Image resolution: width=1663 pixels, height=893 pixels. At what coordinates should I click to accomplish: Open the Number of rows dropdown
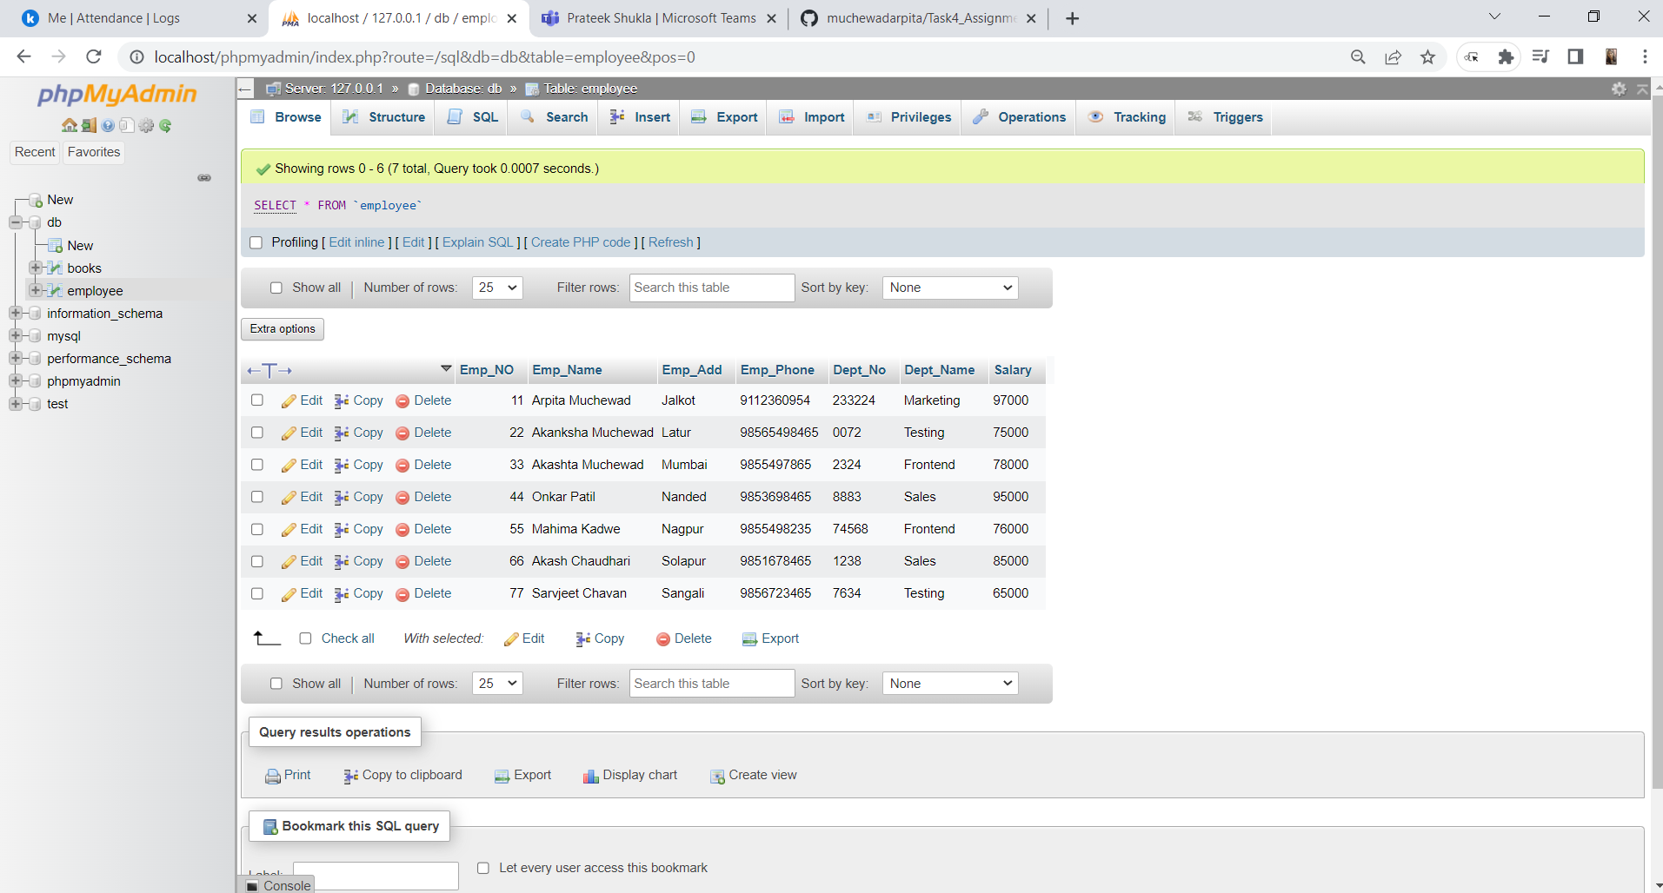coord(496,288)
